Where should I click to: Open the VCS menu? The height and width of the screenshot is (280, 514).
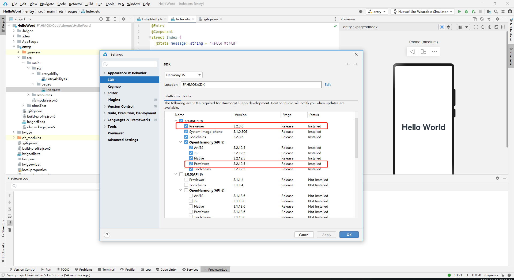(121, 4)
